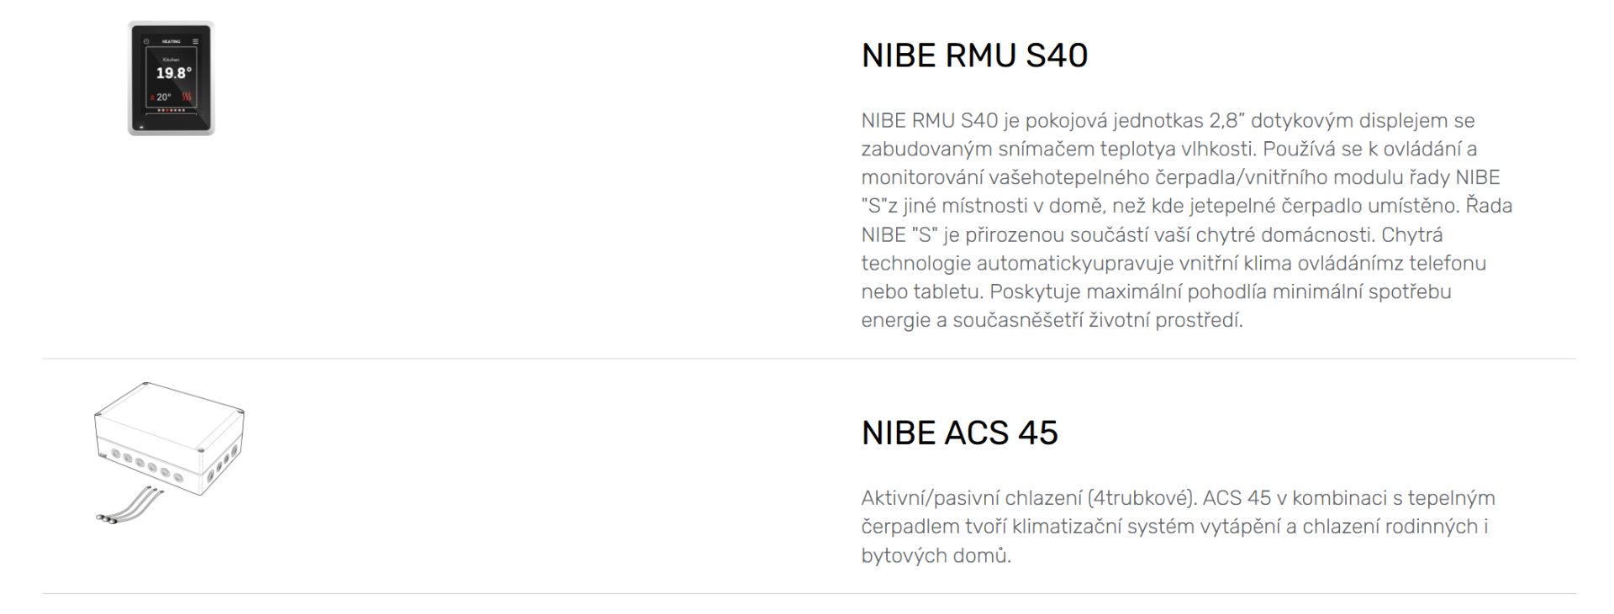Screen dimensions: 1614x614
Task: Click the divider line below ACS 45 section
Action: tap(809, 594)
